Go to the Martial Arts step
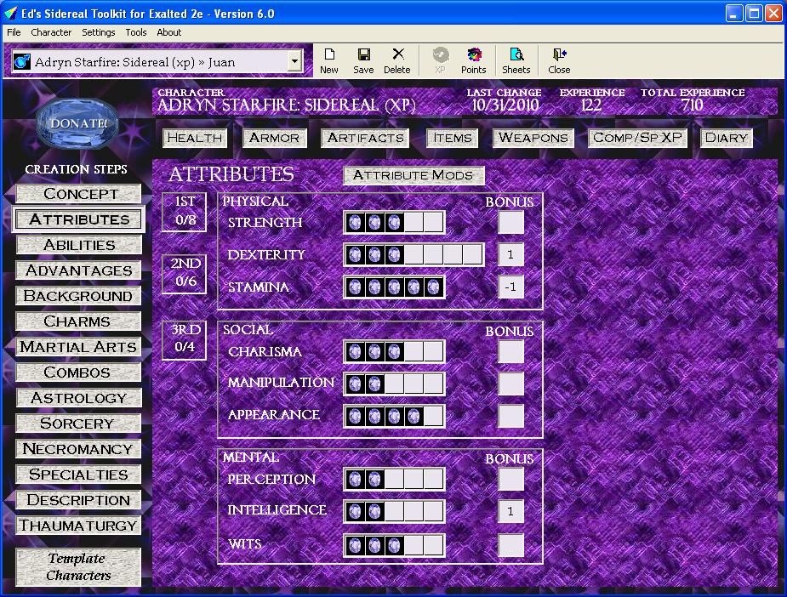 78,347
